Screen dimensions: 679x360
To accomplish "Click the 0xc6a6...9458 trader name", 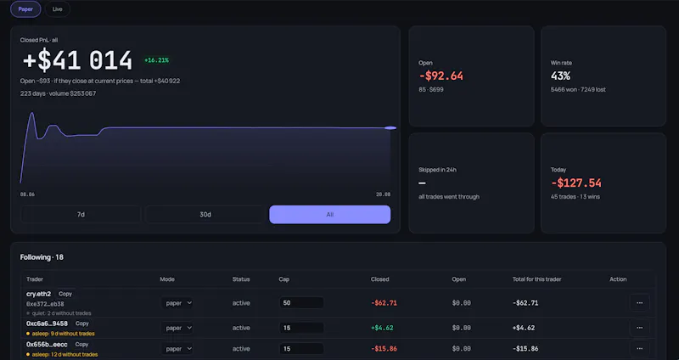I will tap(47, 323).
